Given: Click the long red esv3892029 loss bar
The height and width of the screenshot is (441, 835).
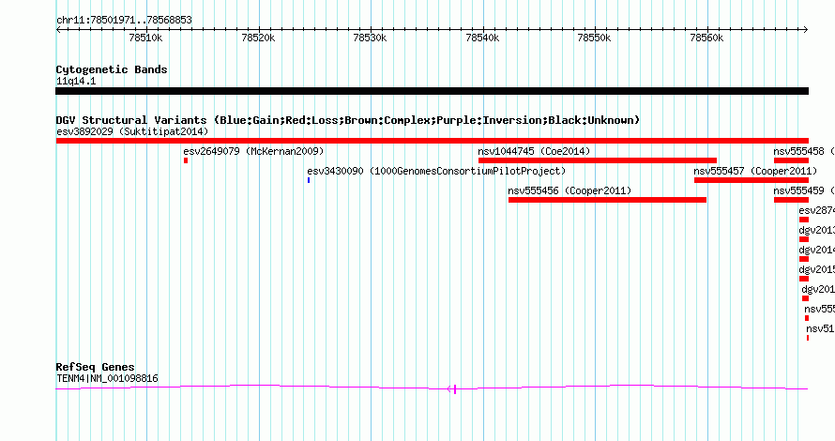Looking at the screenshot, I should pyautogui.click(x=432, y=141).
